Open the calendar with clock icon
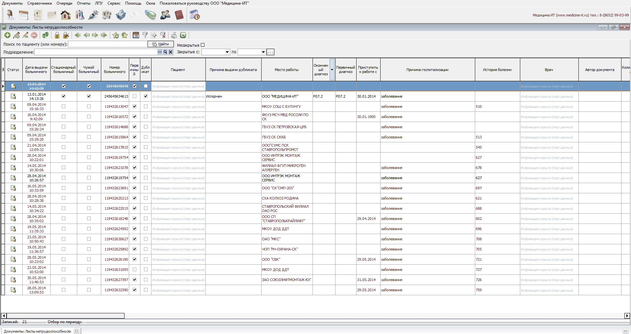 coord(195,15)
